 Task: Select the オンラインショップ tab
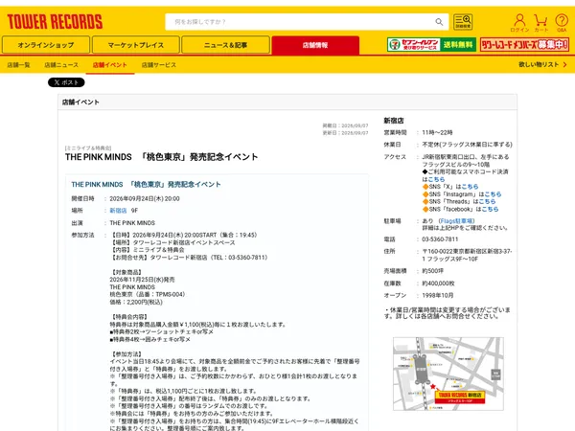pos(46,45)
